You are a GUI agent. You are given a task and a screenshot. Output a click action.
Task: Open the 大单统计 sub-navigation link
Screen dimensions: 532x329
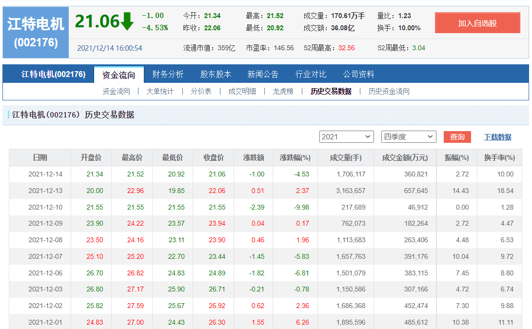pos(160,91)
